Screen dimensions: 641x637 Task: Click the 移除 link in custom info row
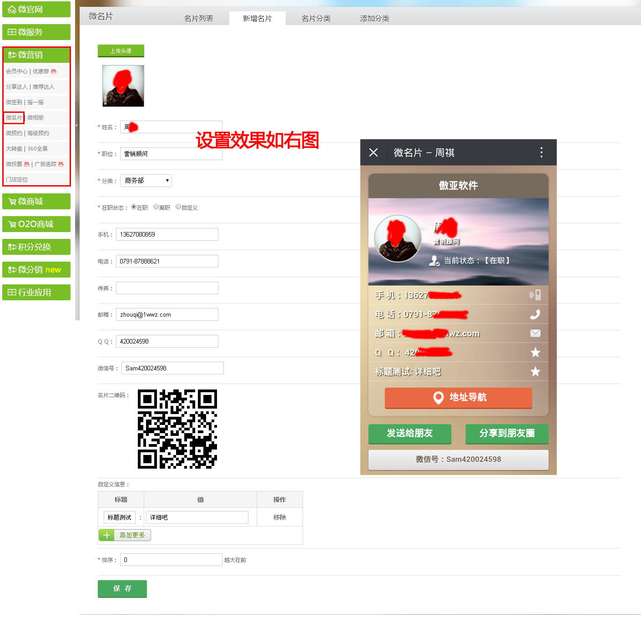click(x=279, y=517)
